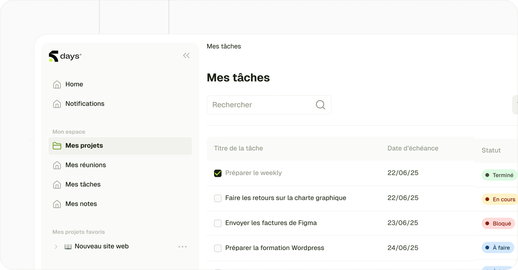Open the Nouveau site web favorite project
Image resolution: width=518 pixels, height=270 pixels.
tap(102, 246)
